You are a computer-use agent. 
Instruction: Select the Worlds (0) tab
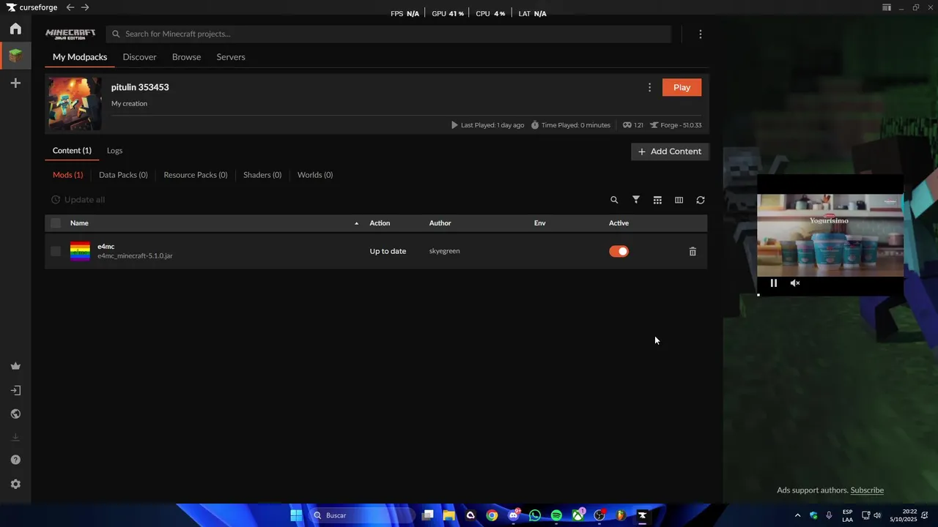click(x=315, y=175)
